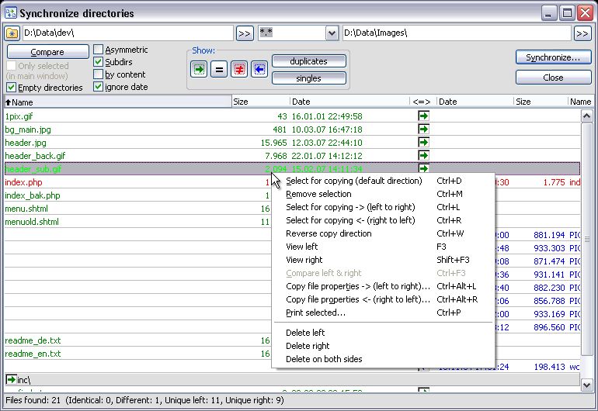The width and height of the screenshot is (598, 411).
Task: Toggle the green copy-right arrow filter
Action: coord(200,69)
